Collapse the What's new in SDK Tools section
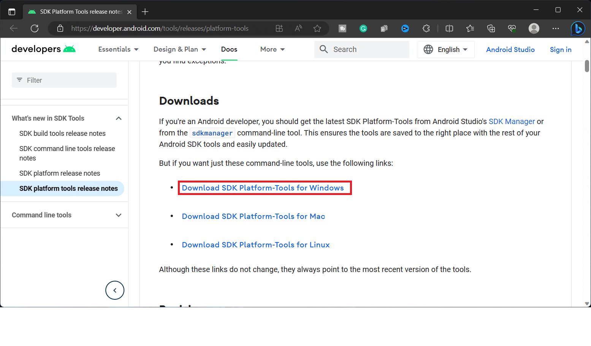 pyautogui.click(x=119, y=118)
